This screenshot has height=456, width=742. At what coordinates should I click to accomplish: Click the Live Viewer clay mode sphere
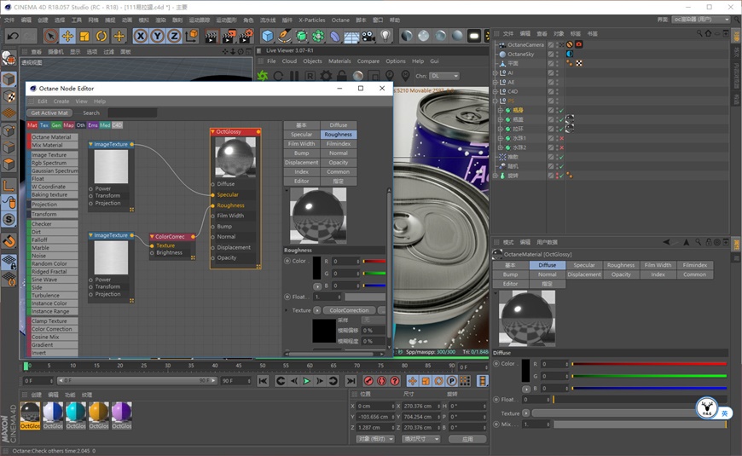point(358,76)
